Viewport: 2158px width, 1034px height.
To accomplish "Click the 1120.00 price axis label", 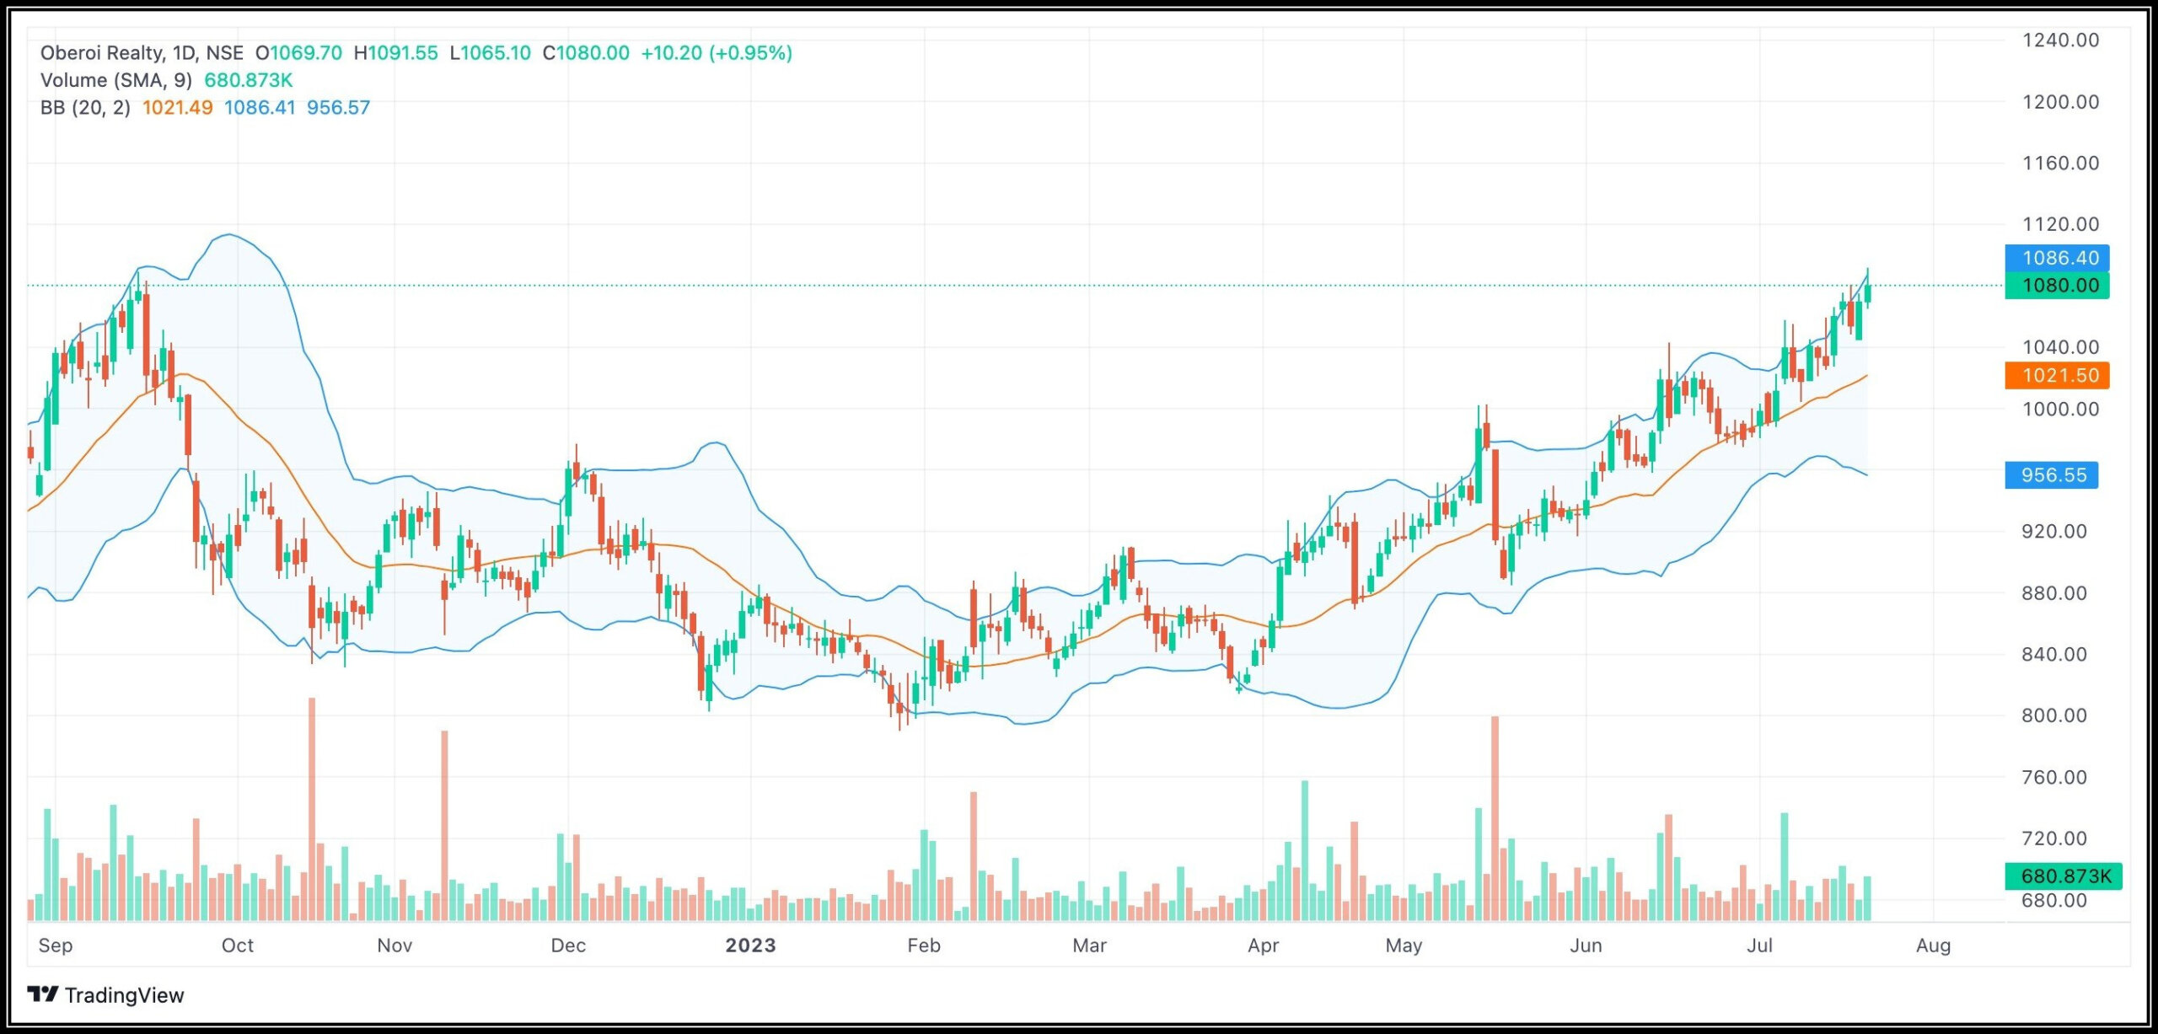I will pyautogui.click(x=2061, y=224).
